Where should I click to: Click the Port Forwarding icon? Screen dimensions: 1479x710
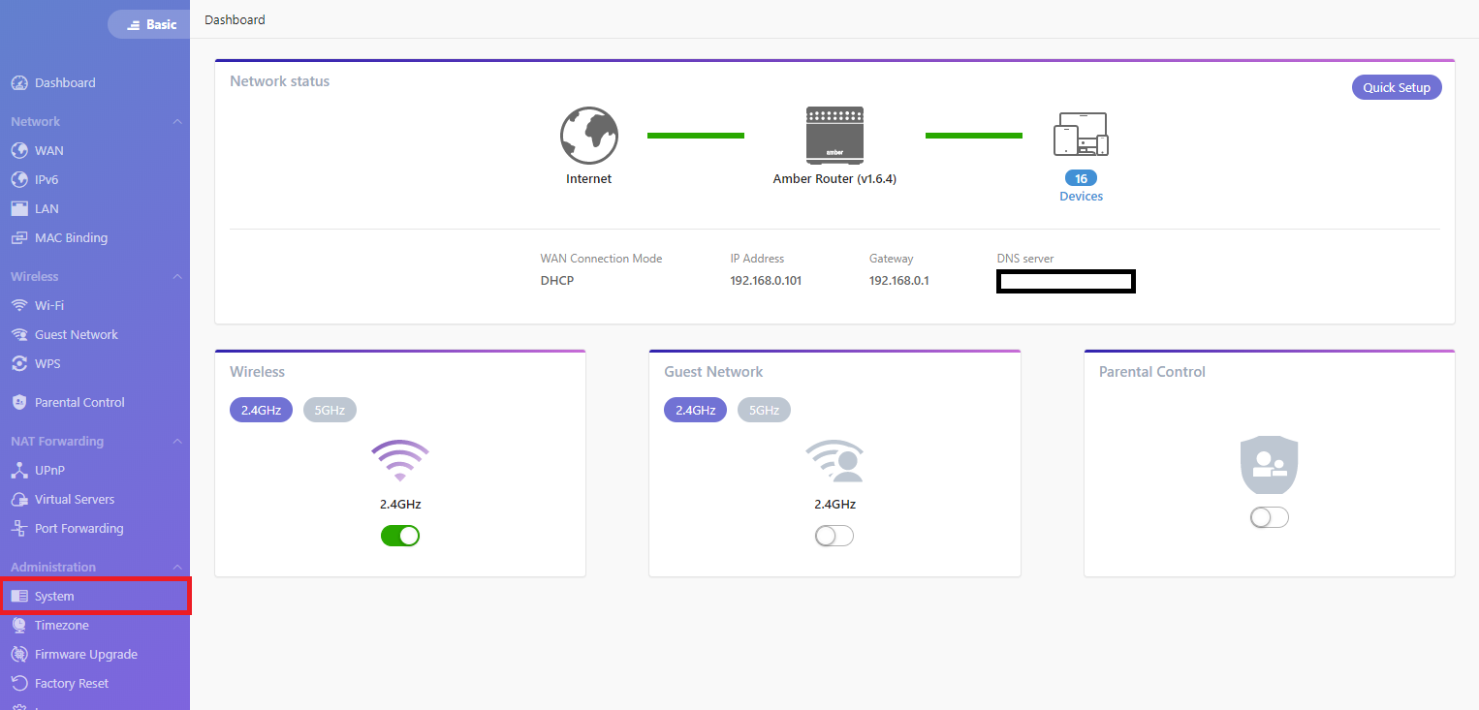(x=18, y=529)
